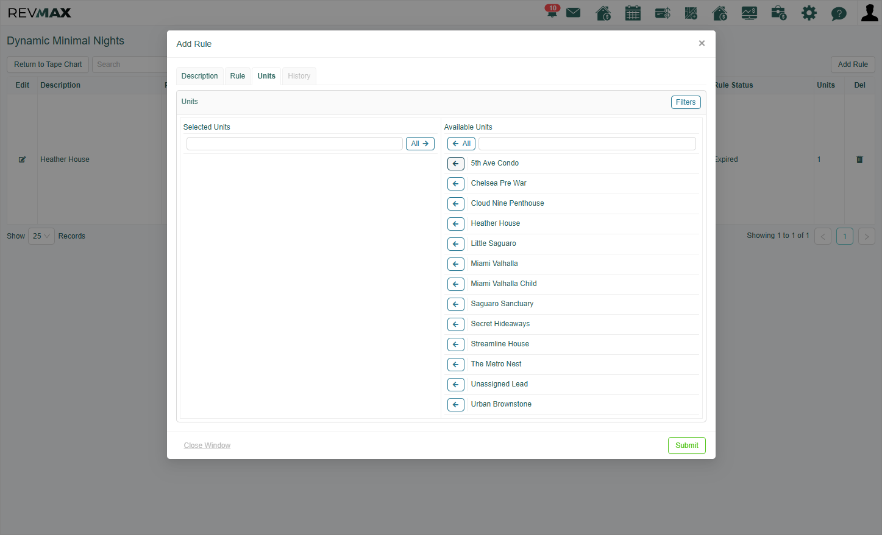This screenshot has height=535, width=882.
Task: Focus the Available Units search field
Action: 587,144
